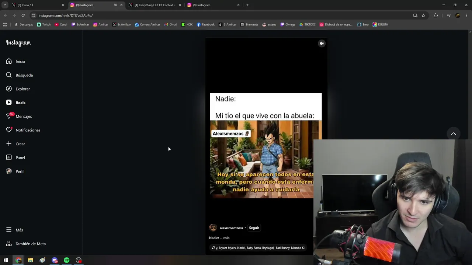Open the Correo: Amilcar bookmark

[x=147, y=25]
